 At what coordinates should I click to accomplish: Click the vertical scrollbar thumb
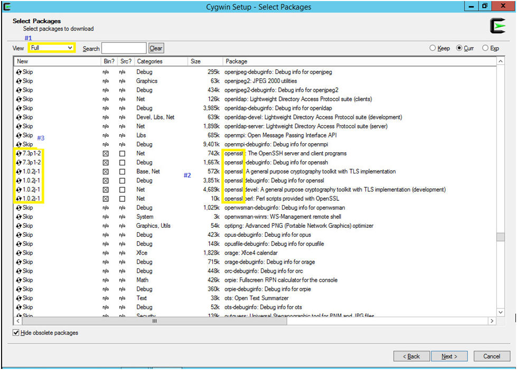501,237
